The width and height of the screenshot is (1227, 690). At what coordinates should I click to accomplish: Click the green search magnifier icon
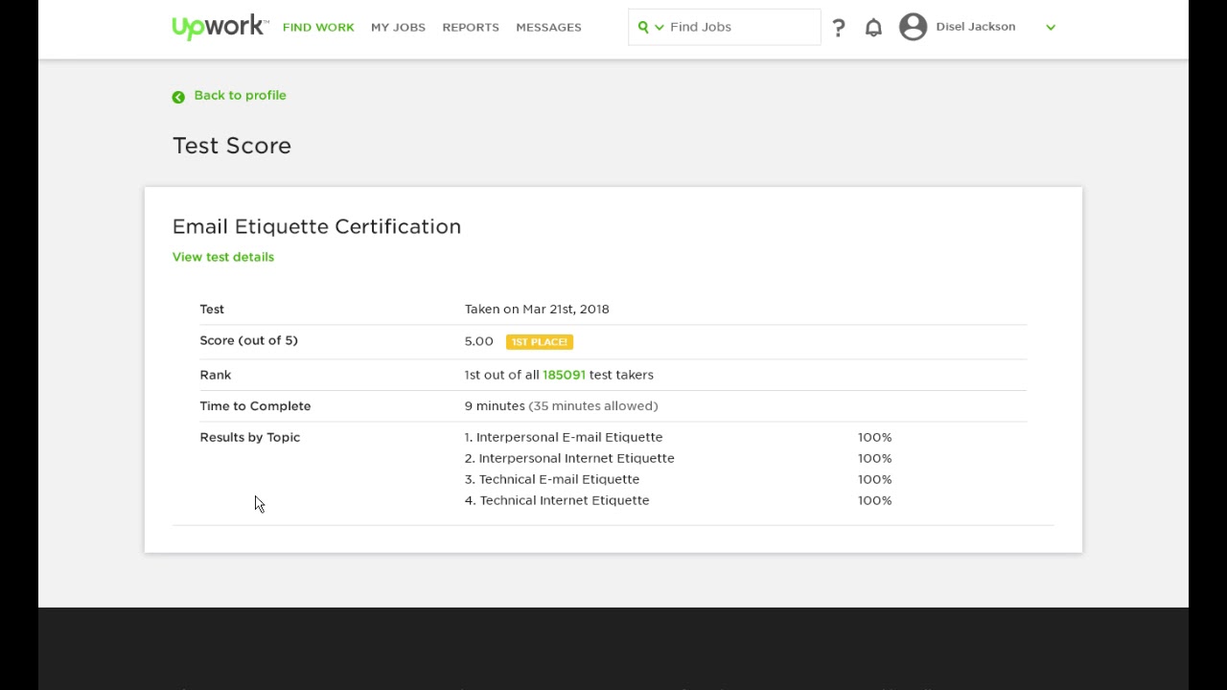(x=643, y=27)
